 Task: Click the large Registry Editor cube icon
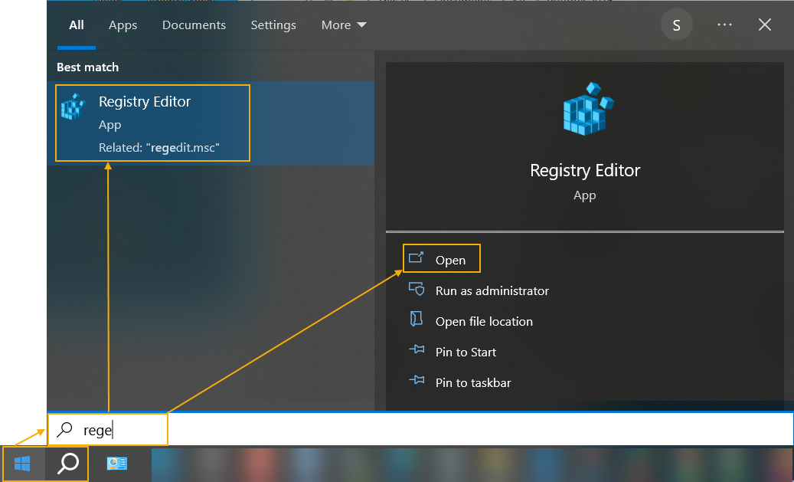click(587, 109)
